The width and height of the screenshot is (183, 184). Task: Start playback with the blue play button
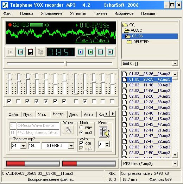(x=81, y=52)
